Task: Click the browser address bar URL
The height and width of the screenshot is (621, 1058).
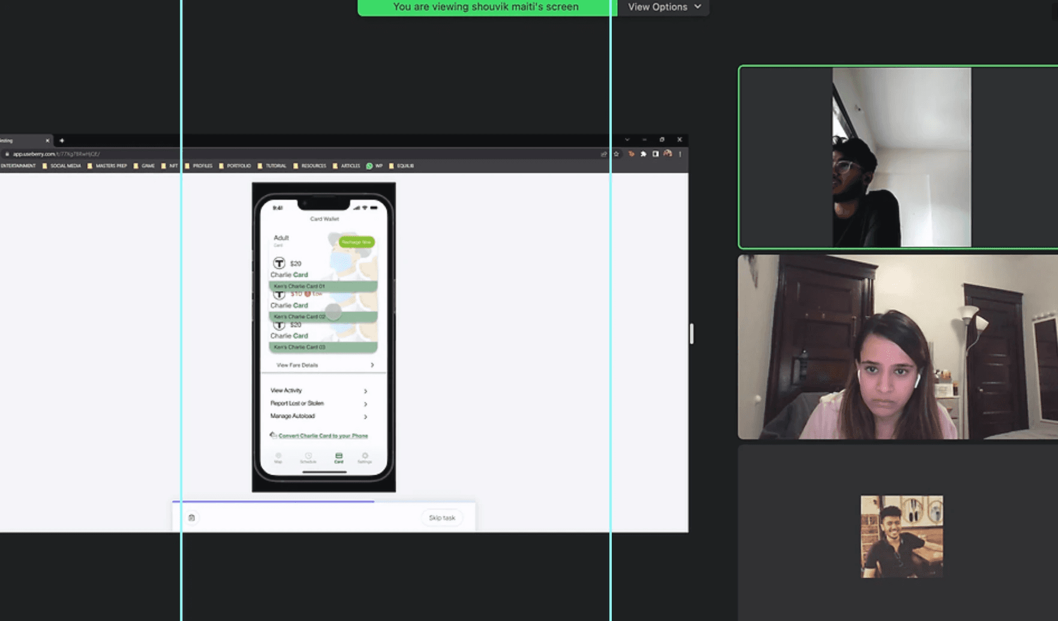Action: coord(56,154)
